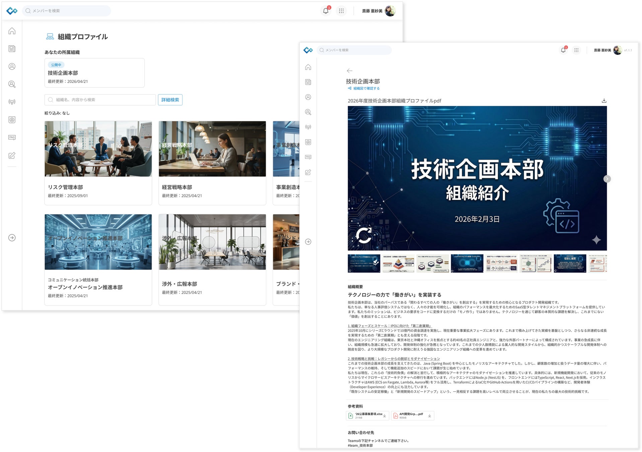
Task: Select the pyramid diagram slide thumbnail
Action: (x=399, y=263)
